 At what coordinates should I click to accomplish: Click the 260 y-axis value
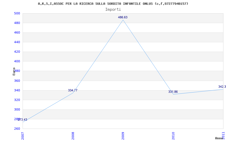[x=17, y=129]
